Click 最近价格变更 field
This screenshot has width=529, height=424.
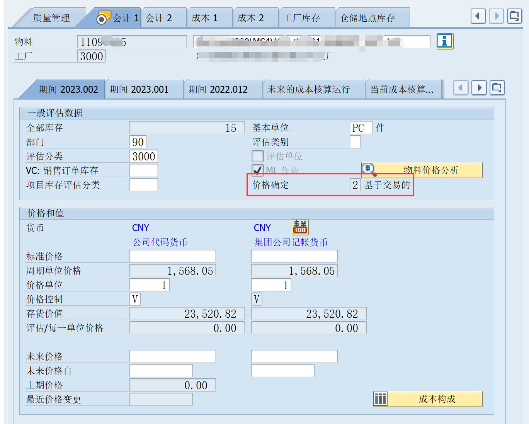pyautogui.click(x=161, y=399)
